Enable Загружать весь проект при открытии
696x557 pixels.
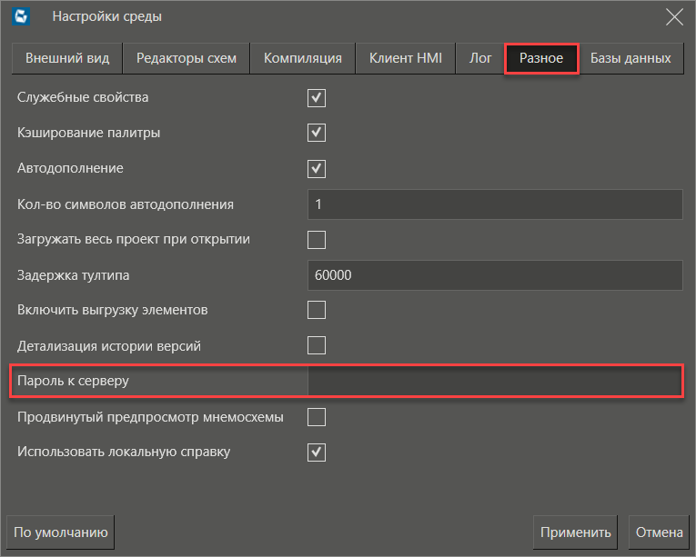coord(317,240)
